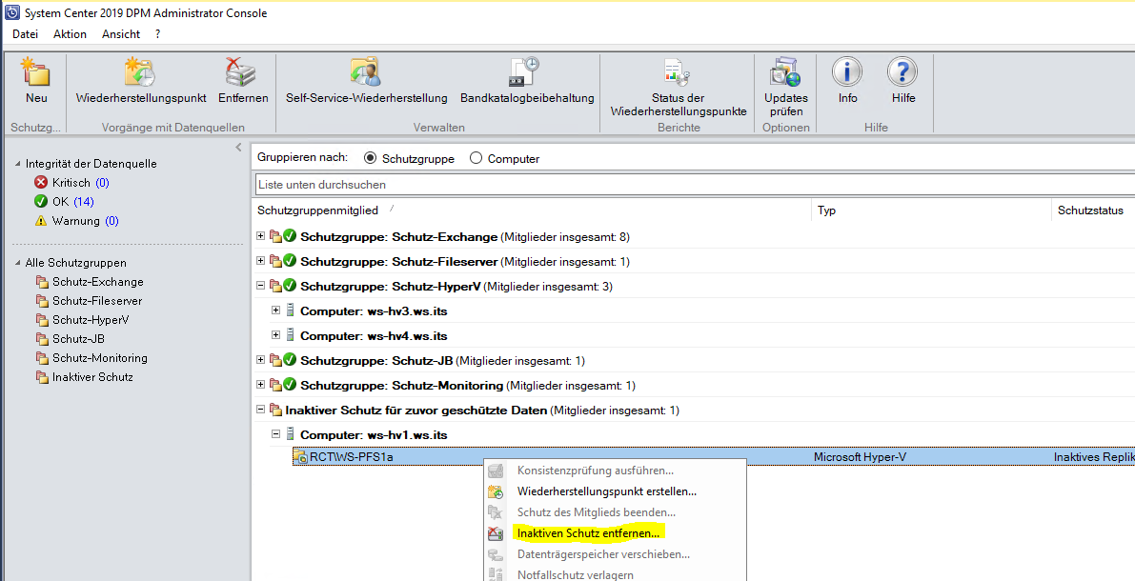
Task: Click the Inaktiven Schutz entfernen menu icon
Action: tap(496, 533)
